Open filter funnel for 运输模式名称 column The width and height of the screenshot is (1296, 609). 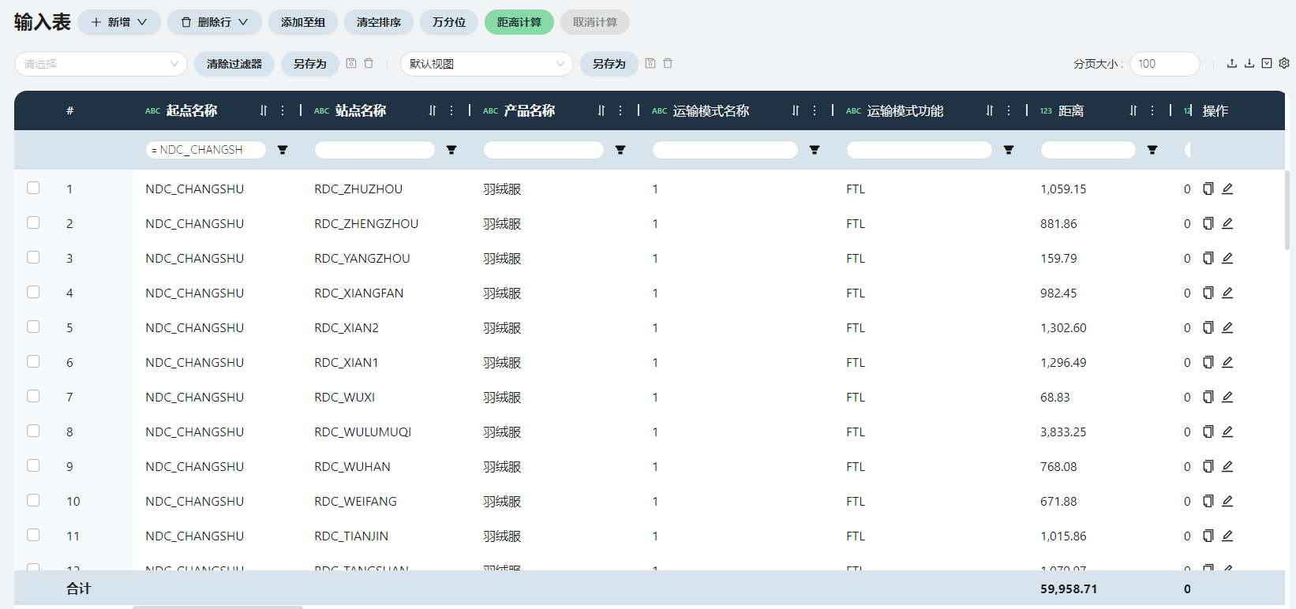[x=815, y=150]
